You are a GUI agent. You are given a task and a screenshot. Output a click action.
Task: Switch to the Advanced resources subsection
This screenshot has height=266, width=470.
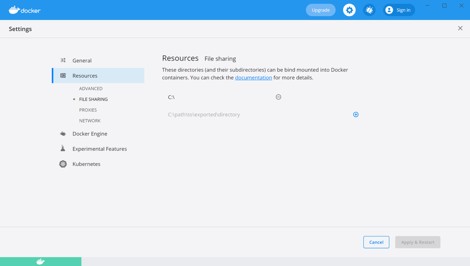pos(91,89)
